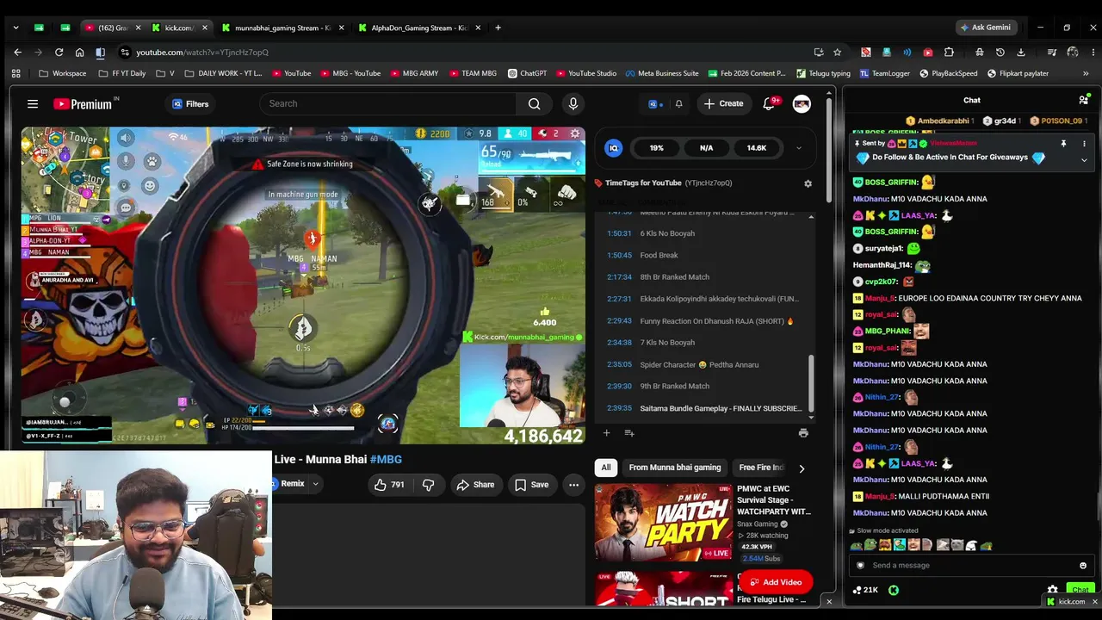Select From Munna bhai gaming chip
Screen dimensions: 1102x620
pos(675,468)
